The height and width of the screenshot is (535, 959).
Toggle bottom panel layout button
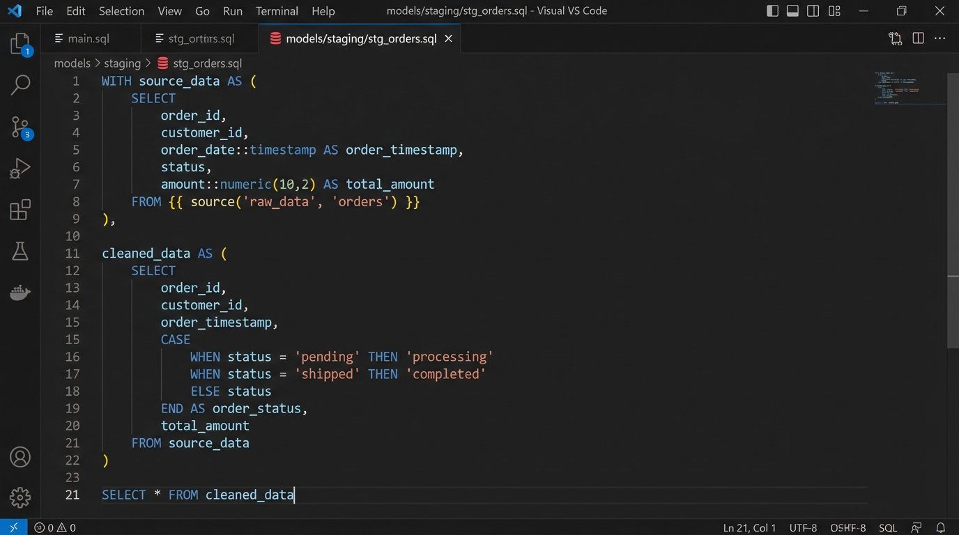792,11
